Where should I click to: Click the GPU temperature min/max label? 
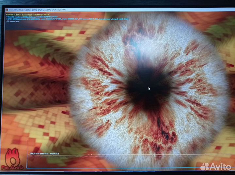coord(44,154)
